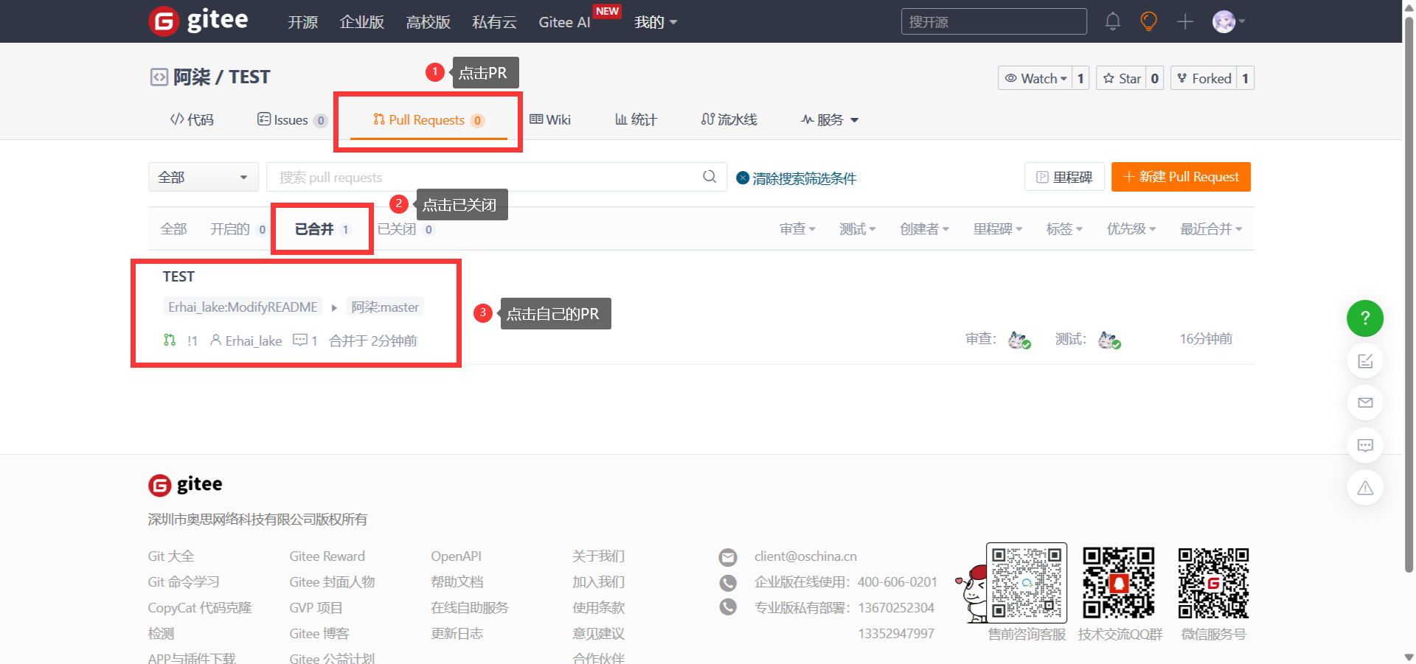Click the orange lightbulb icon in header

coord(1148,21)
